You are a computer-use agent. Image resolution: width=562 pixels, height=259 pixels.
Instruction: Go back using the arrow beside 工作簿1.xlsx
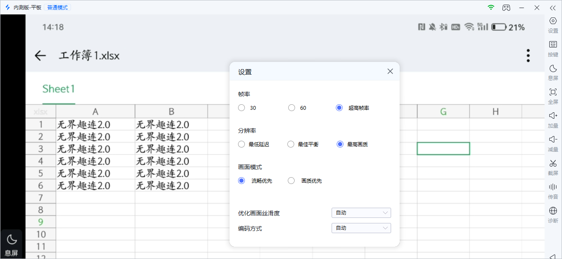[40, 55]
